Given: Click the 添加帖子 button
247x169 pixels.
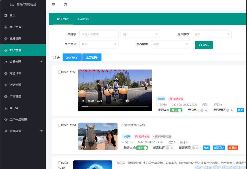Looking at the screenshot, I should 72,57.
